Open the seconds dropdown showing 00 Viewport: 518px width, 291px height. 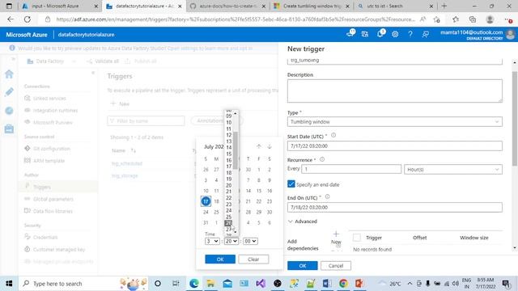[250, 241]
